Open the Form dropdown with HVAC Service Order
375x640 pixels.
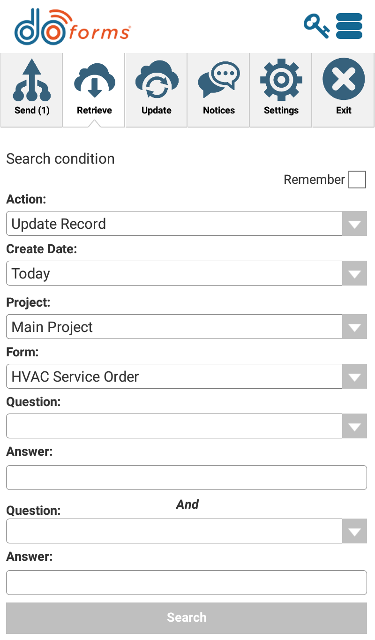point(187,376)
